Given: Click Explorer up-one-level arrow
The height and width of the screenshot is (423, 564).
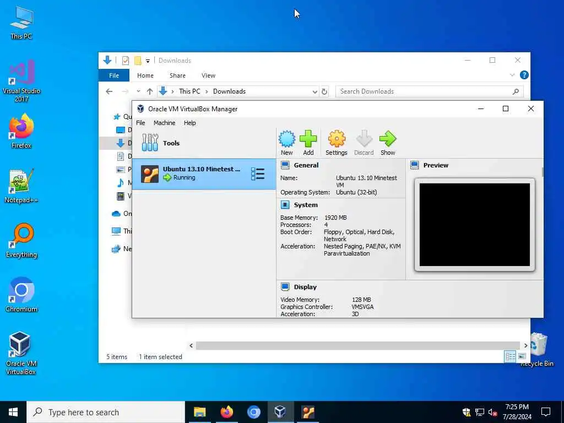Looking at the screenshot, I should (150, 91).
